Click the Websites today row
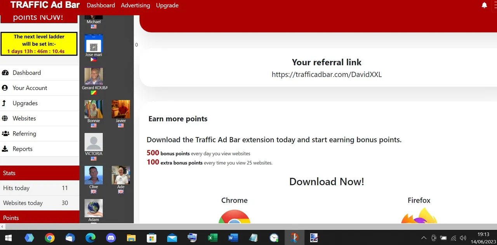Screen dimensions: 497x245 tap(40, 203)
